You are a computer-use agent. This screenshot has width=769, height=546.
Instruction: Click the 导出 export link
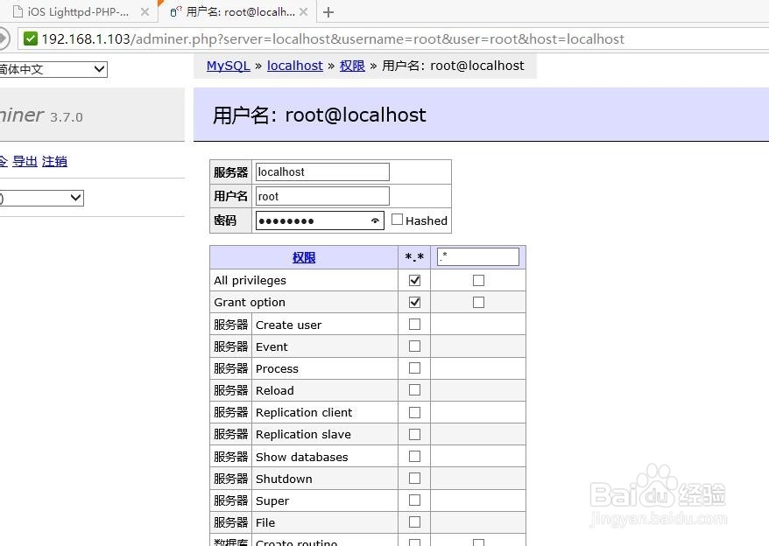pyautogui.click(x=25, y=161)
